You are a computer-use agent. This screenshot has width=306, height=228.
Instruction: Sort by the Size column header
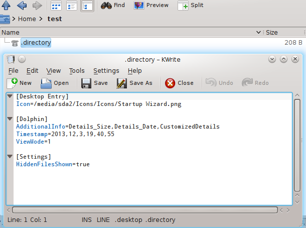(272, 33)
